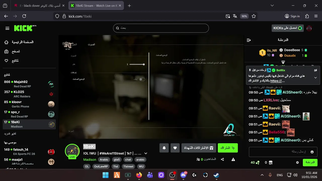Image resolution: width=322 pixels, height=181 pixels.
Task: Open fatouh_14 recommended channel
Action: [29, 152]
